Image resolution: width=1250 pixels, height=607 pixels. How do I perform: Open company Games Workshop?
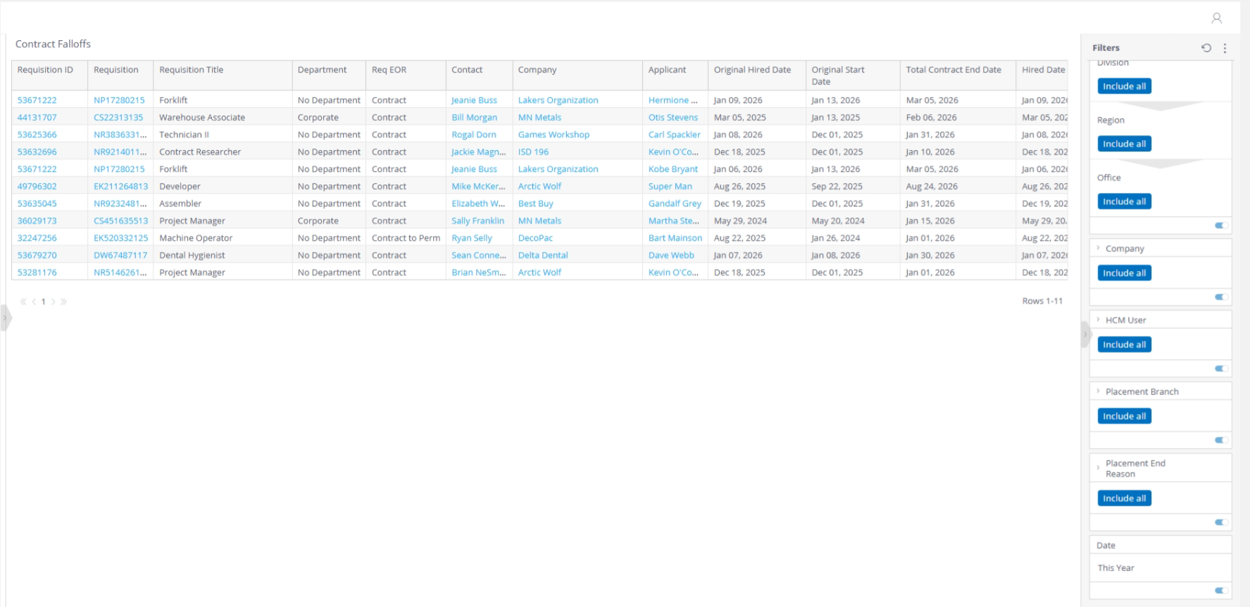click(554, 134)
